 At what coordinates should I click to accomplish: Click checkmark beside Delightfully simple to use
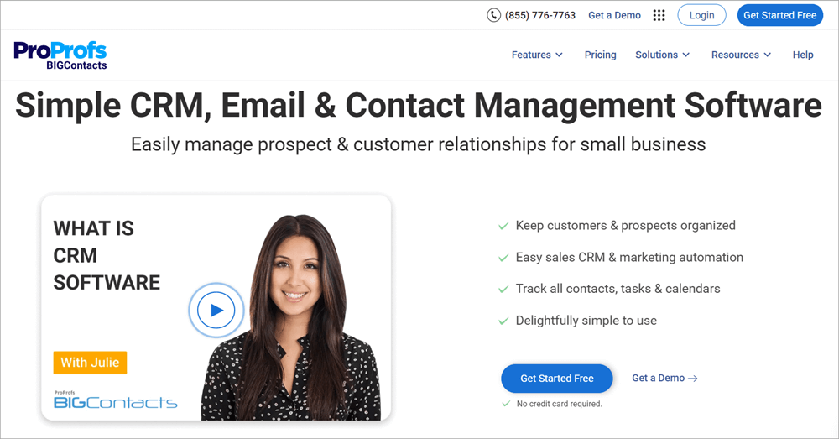pos(503,321)
